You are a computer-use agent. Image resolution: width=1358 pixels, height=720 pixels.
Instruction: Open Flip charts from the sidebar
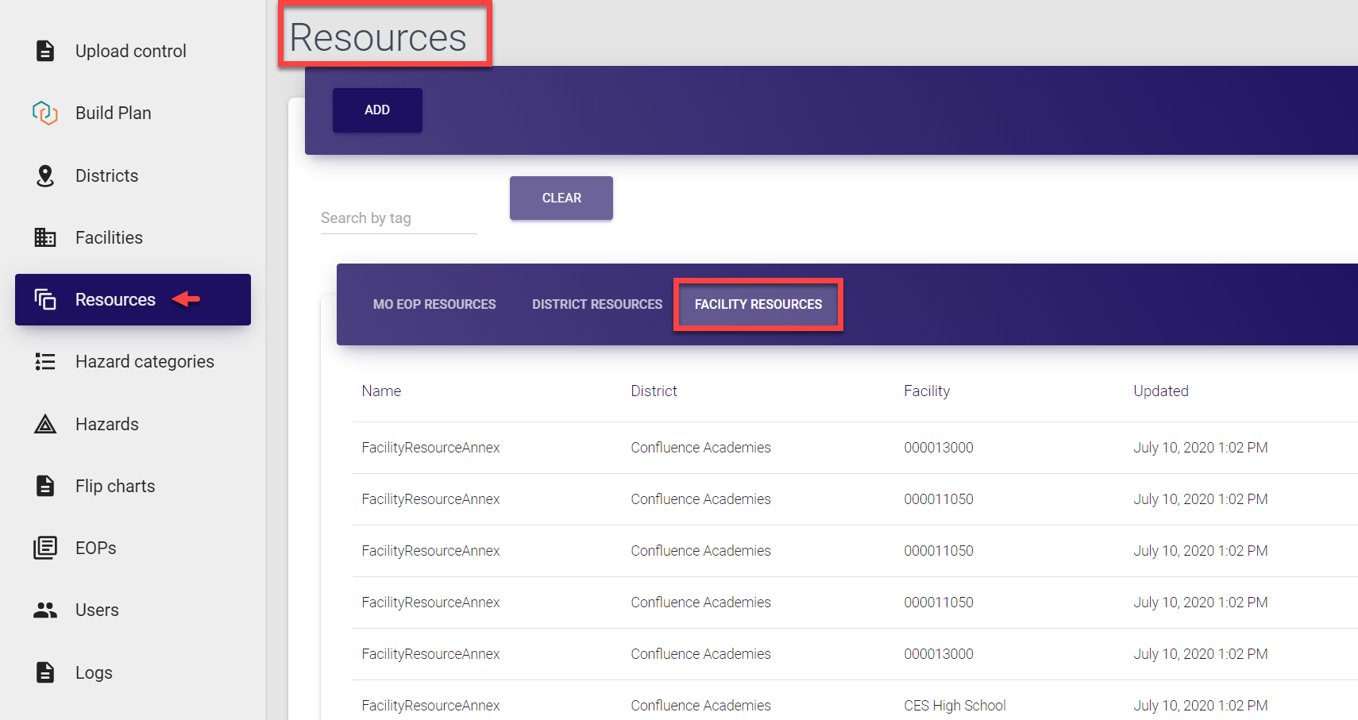coord(115,486)
